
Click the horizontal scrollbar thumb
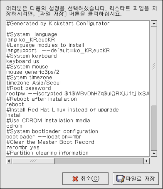click(33, 161)
